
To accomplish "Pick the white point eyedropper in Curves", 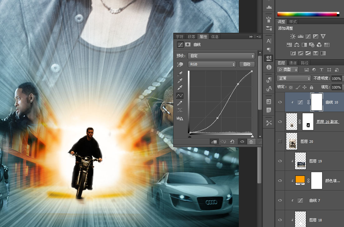I will 180,88.
